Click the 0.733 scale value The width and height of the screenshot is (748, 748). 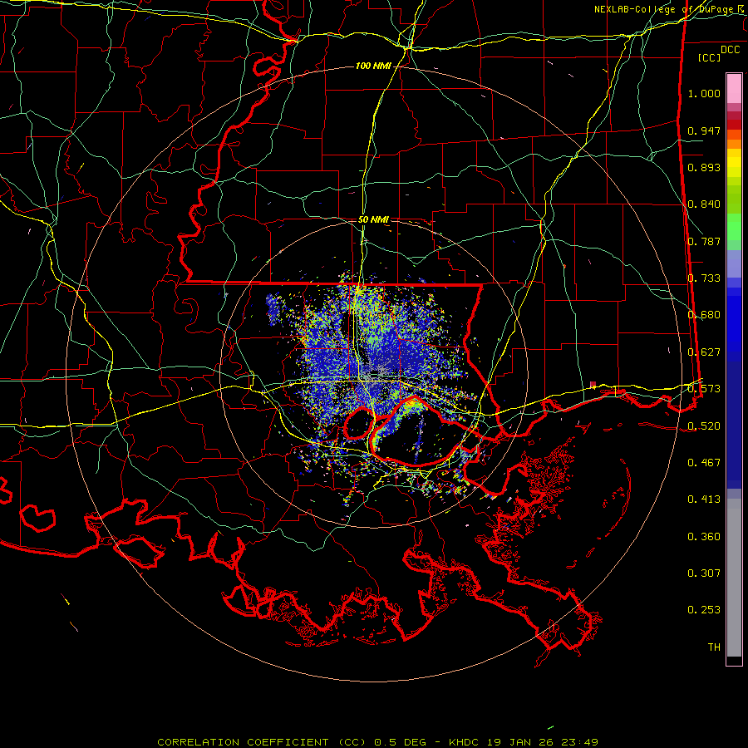(x=704, y=278)
